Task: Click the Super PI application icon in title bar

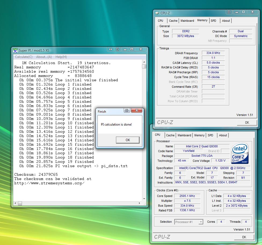Action: pyautogui.click(x=15, y=50)
